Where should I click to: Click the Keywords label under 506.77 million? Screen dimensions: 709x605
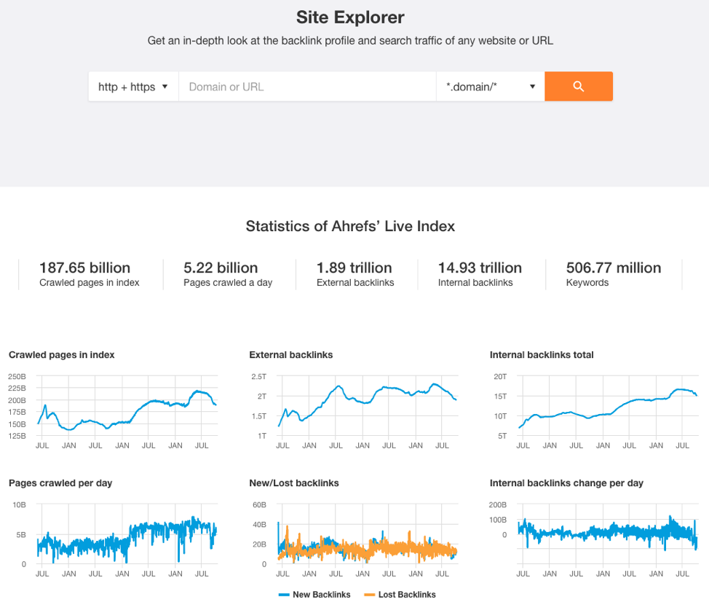point(587,283)
